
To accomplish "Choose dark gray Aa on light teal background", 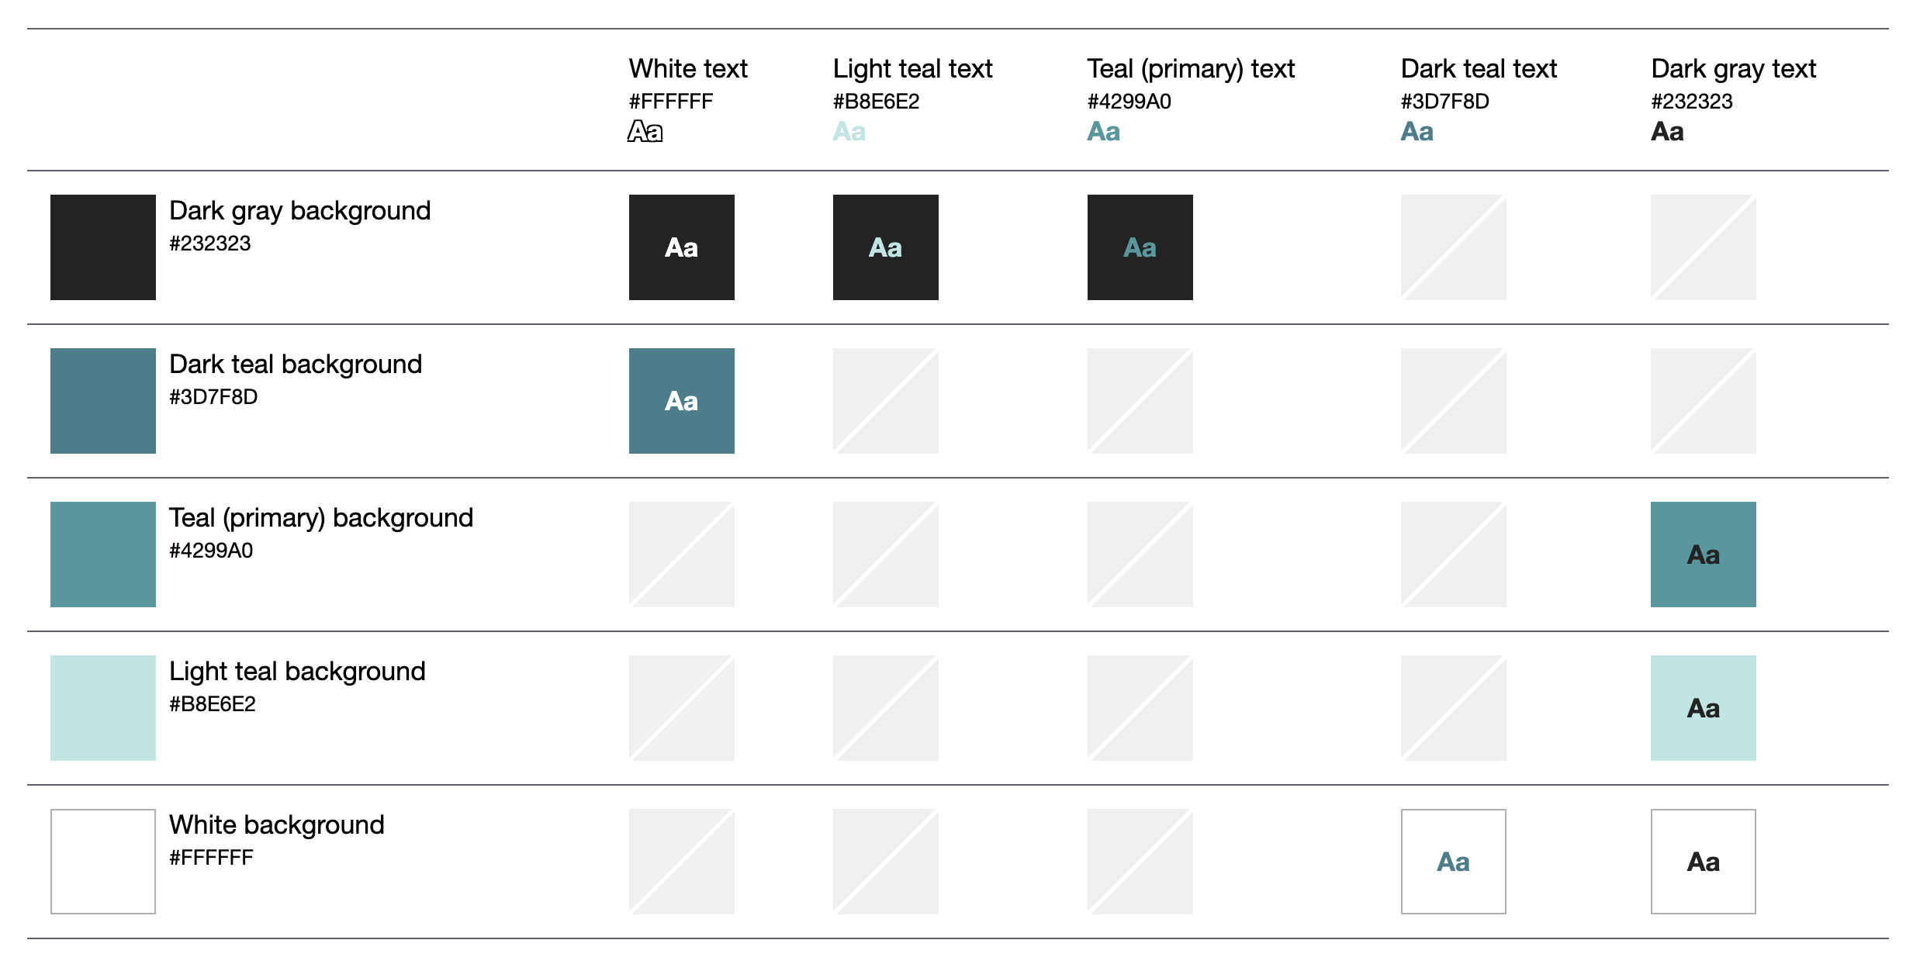I will [1703, 708].
